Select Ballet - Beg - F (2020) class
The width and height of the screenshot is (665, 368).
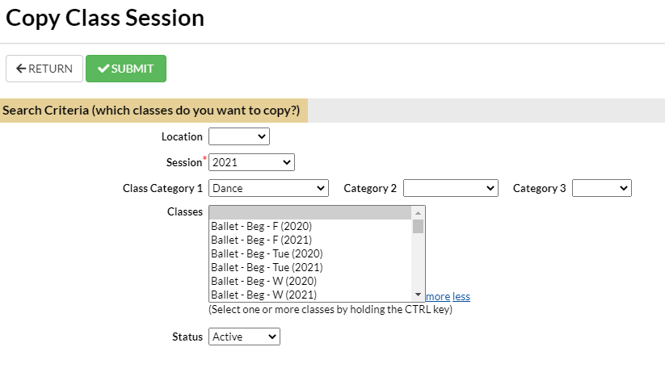[x=261, y=227]
